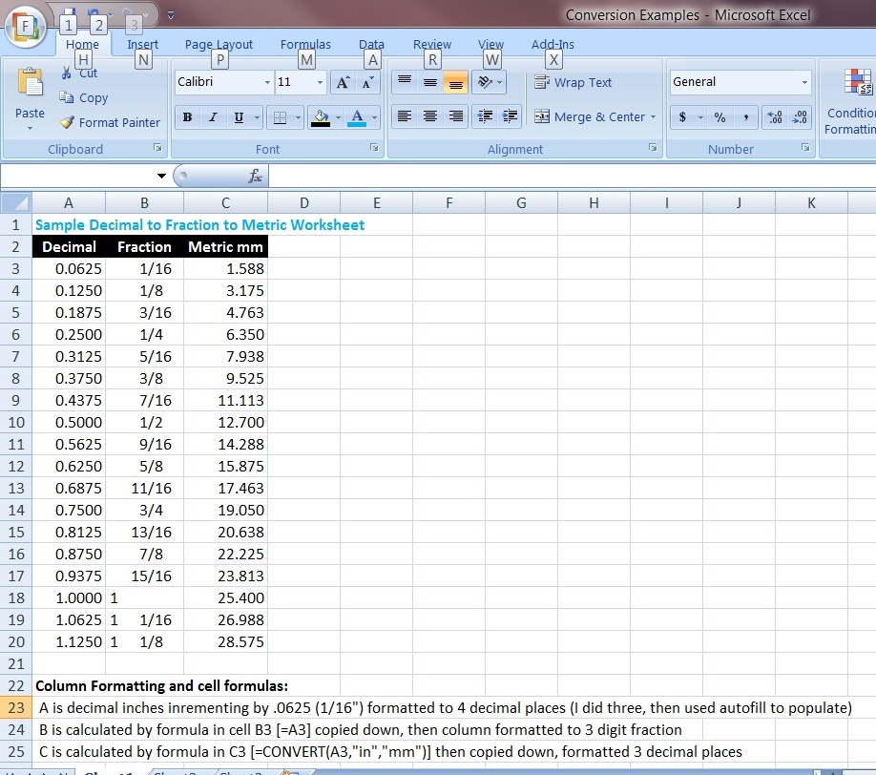
Task: Open the Customize Quick Access Toolbar arrow
Action: click(x=171, y=15)
